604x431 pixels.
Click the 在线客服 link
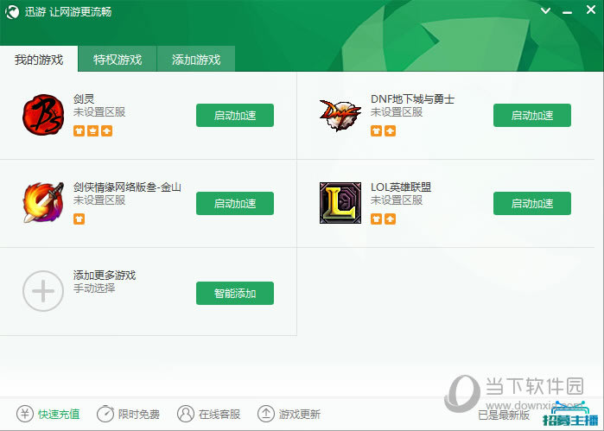point(219,414)
